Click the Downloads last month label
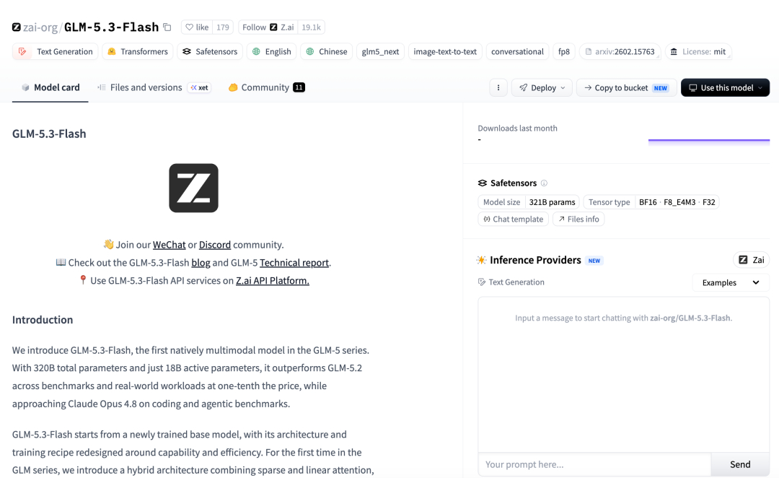 [517, 129]
